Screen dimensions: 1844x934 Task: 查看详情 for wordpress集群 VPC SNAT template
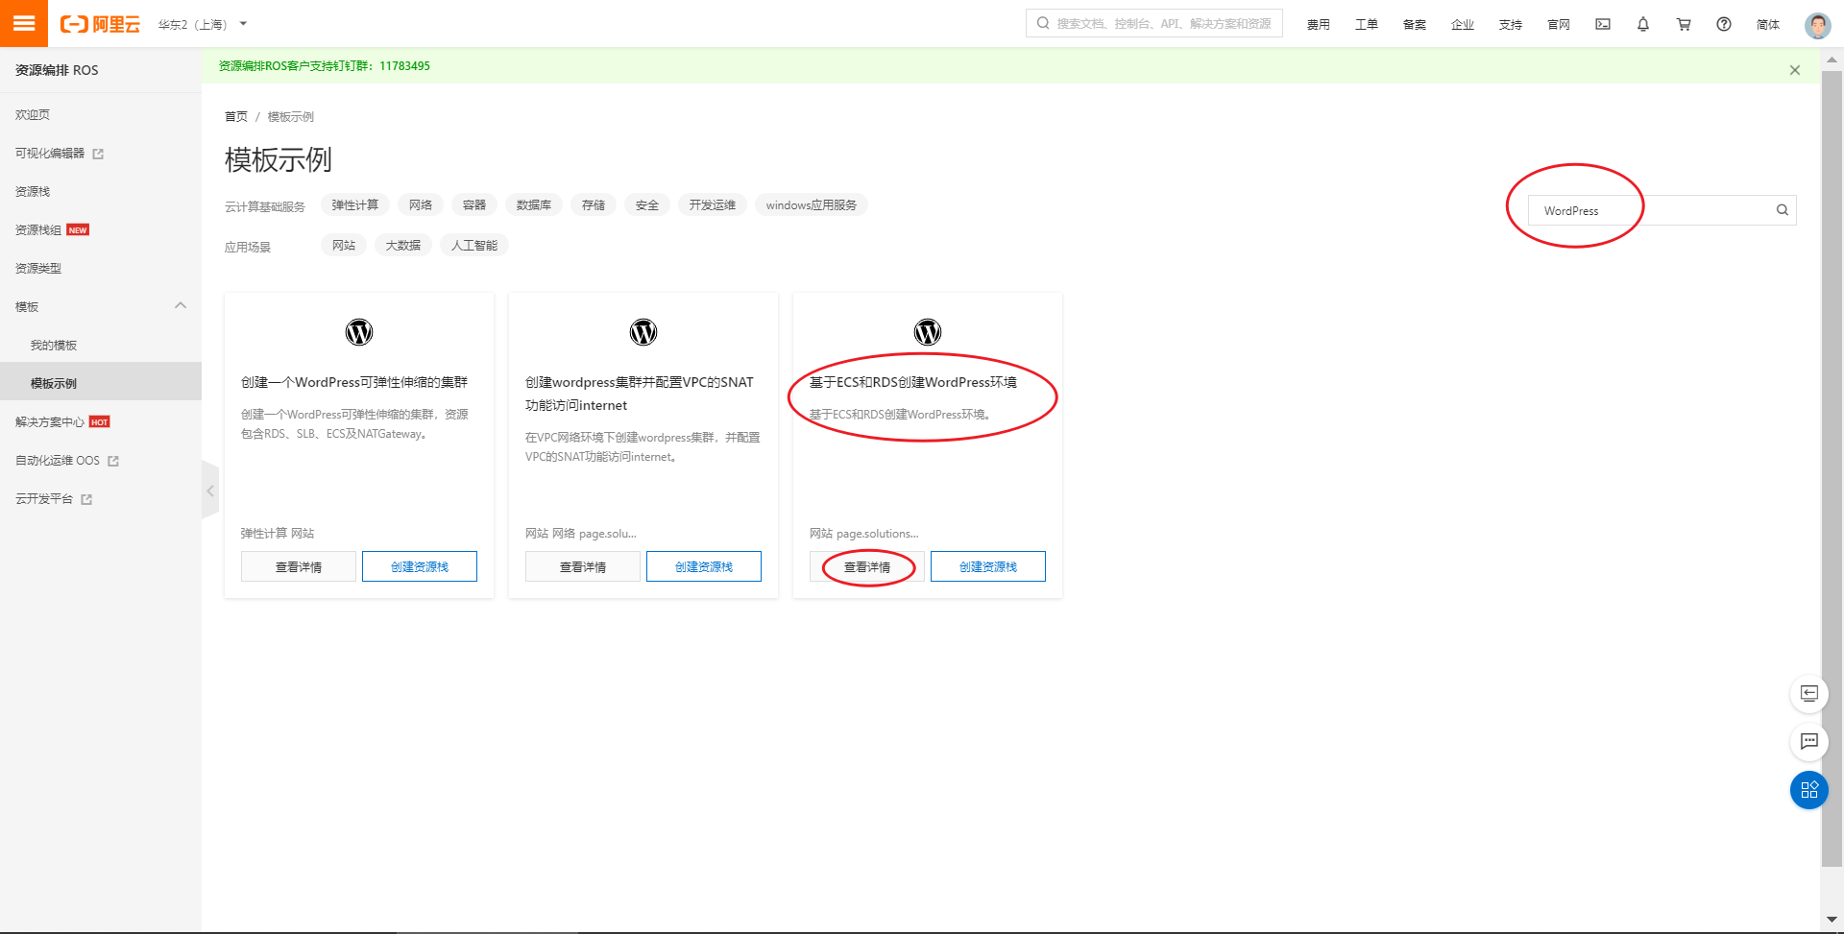pos(583,566)
